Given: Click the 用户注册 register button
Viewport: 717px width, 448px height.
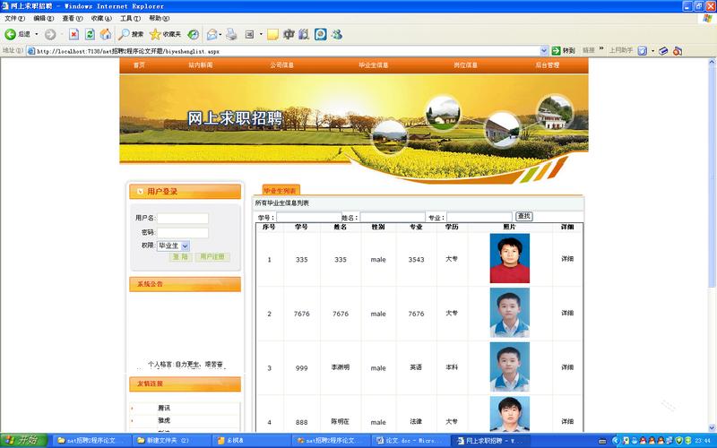Looking at the screenshot, I should point(213,257).
